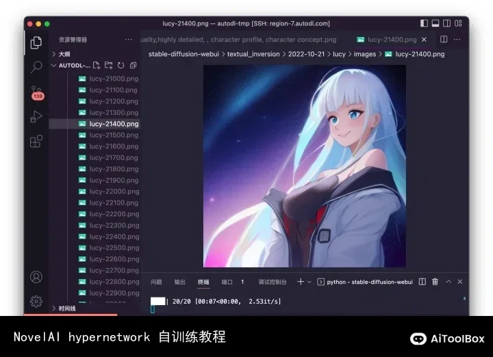Open terminal launch profile dropdown arrow
This screenshot has height=357, width=493.
pos(309,282)
